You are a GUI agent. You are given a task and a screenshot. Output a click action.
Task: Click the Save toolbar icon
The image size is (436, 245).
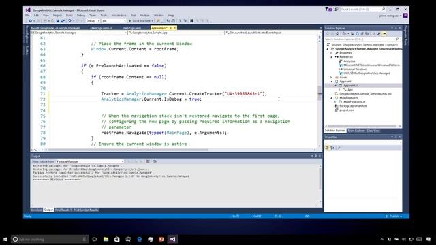(58, 21)
